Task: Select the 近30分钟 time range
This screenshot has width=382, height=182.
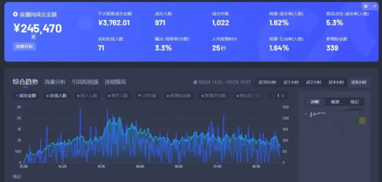Action: pos(267,82)
